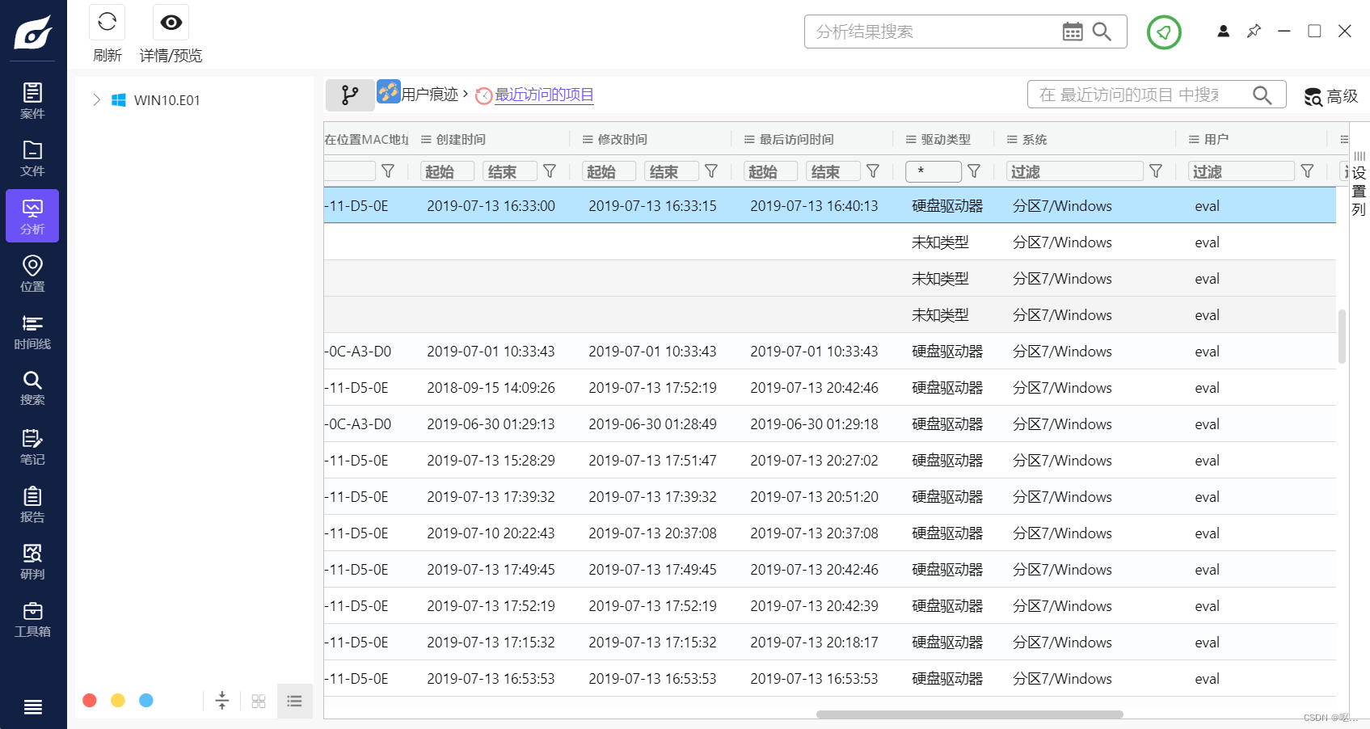
Task: Click the pin window icon
Action: (x=1254, y=31)
